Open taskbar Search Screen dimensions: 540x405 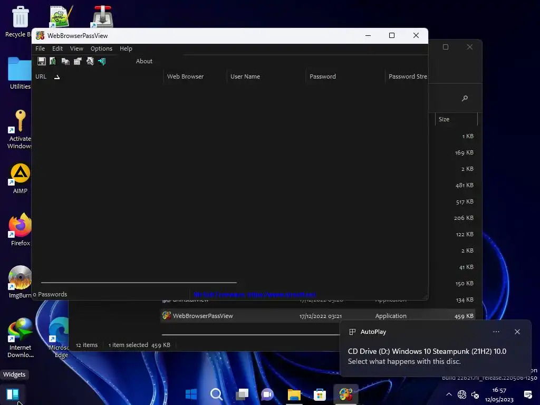217,394
